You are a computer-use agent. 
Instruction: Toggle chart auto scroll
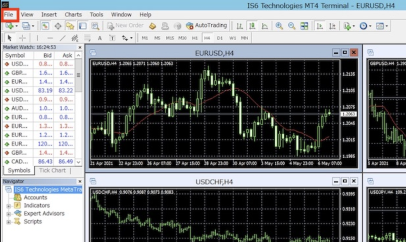click(320, 26)
